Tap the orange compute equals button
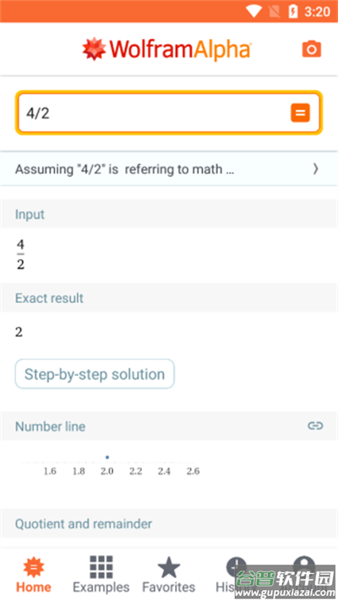Image resolution: width=338 pixels, height=601 pixels. [x=300, y=113]
